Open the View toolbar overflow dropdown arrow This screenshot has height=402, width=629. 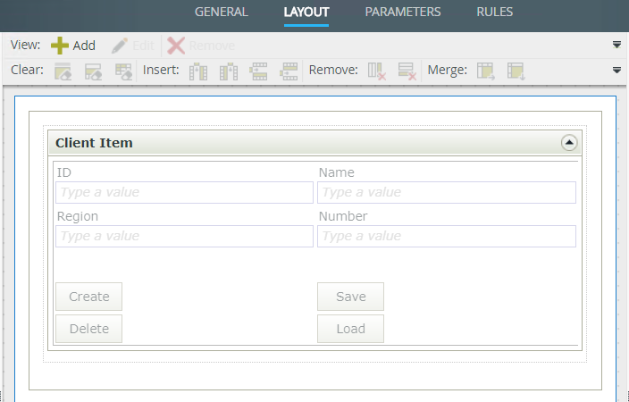617,45
